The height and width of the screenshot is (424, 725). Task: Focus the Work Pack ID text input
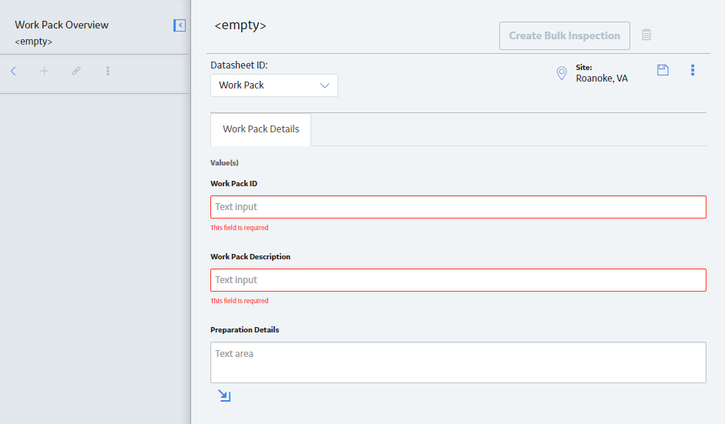click(x=458, y=207)
